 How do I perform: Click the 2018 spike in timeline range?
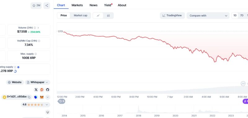point(139,109)
